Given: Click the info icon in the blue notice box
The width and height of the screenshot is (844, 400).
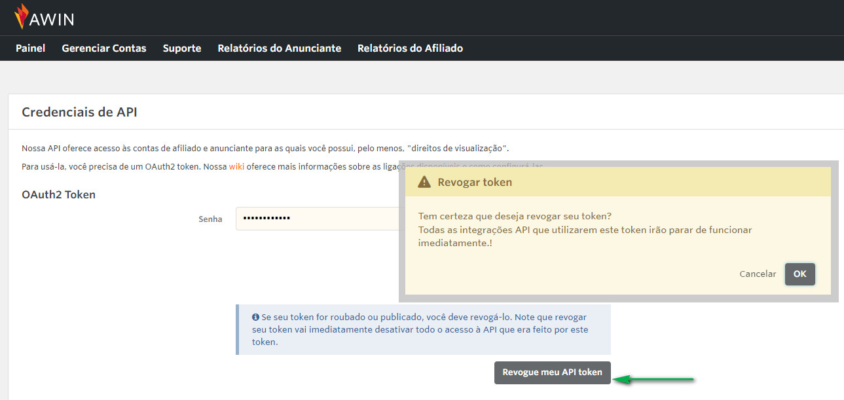Looking at the screenshot, I should [255, 317].
